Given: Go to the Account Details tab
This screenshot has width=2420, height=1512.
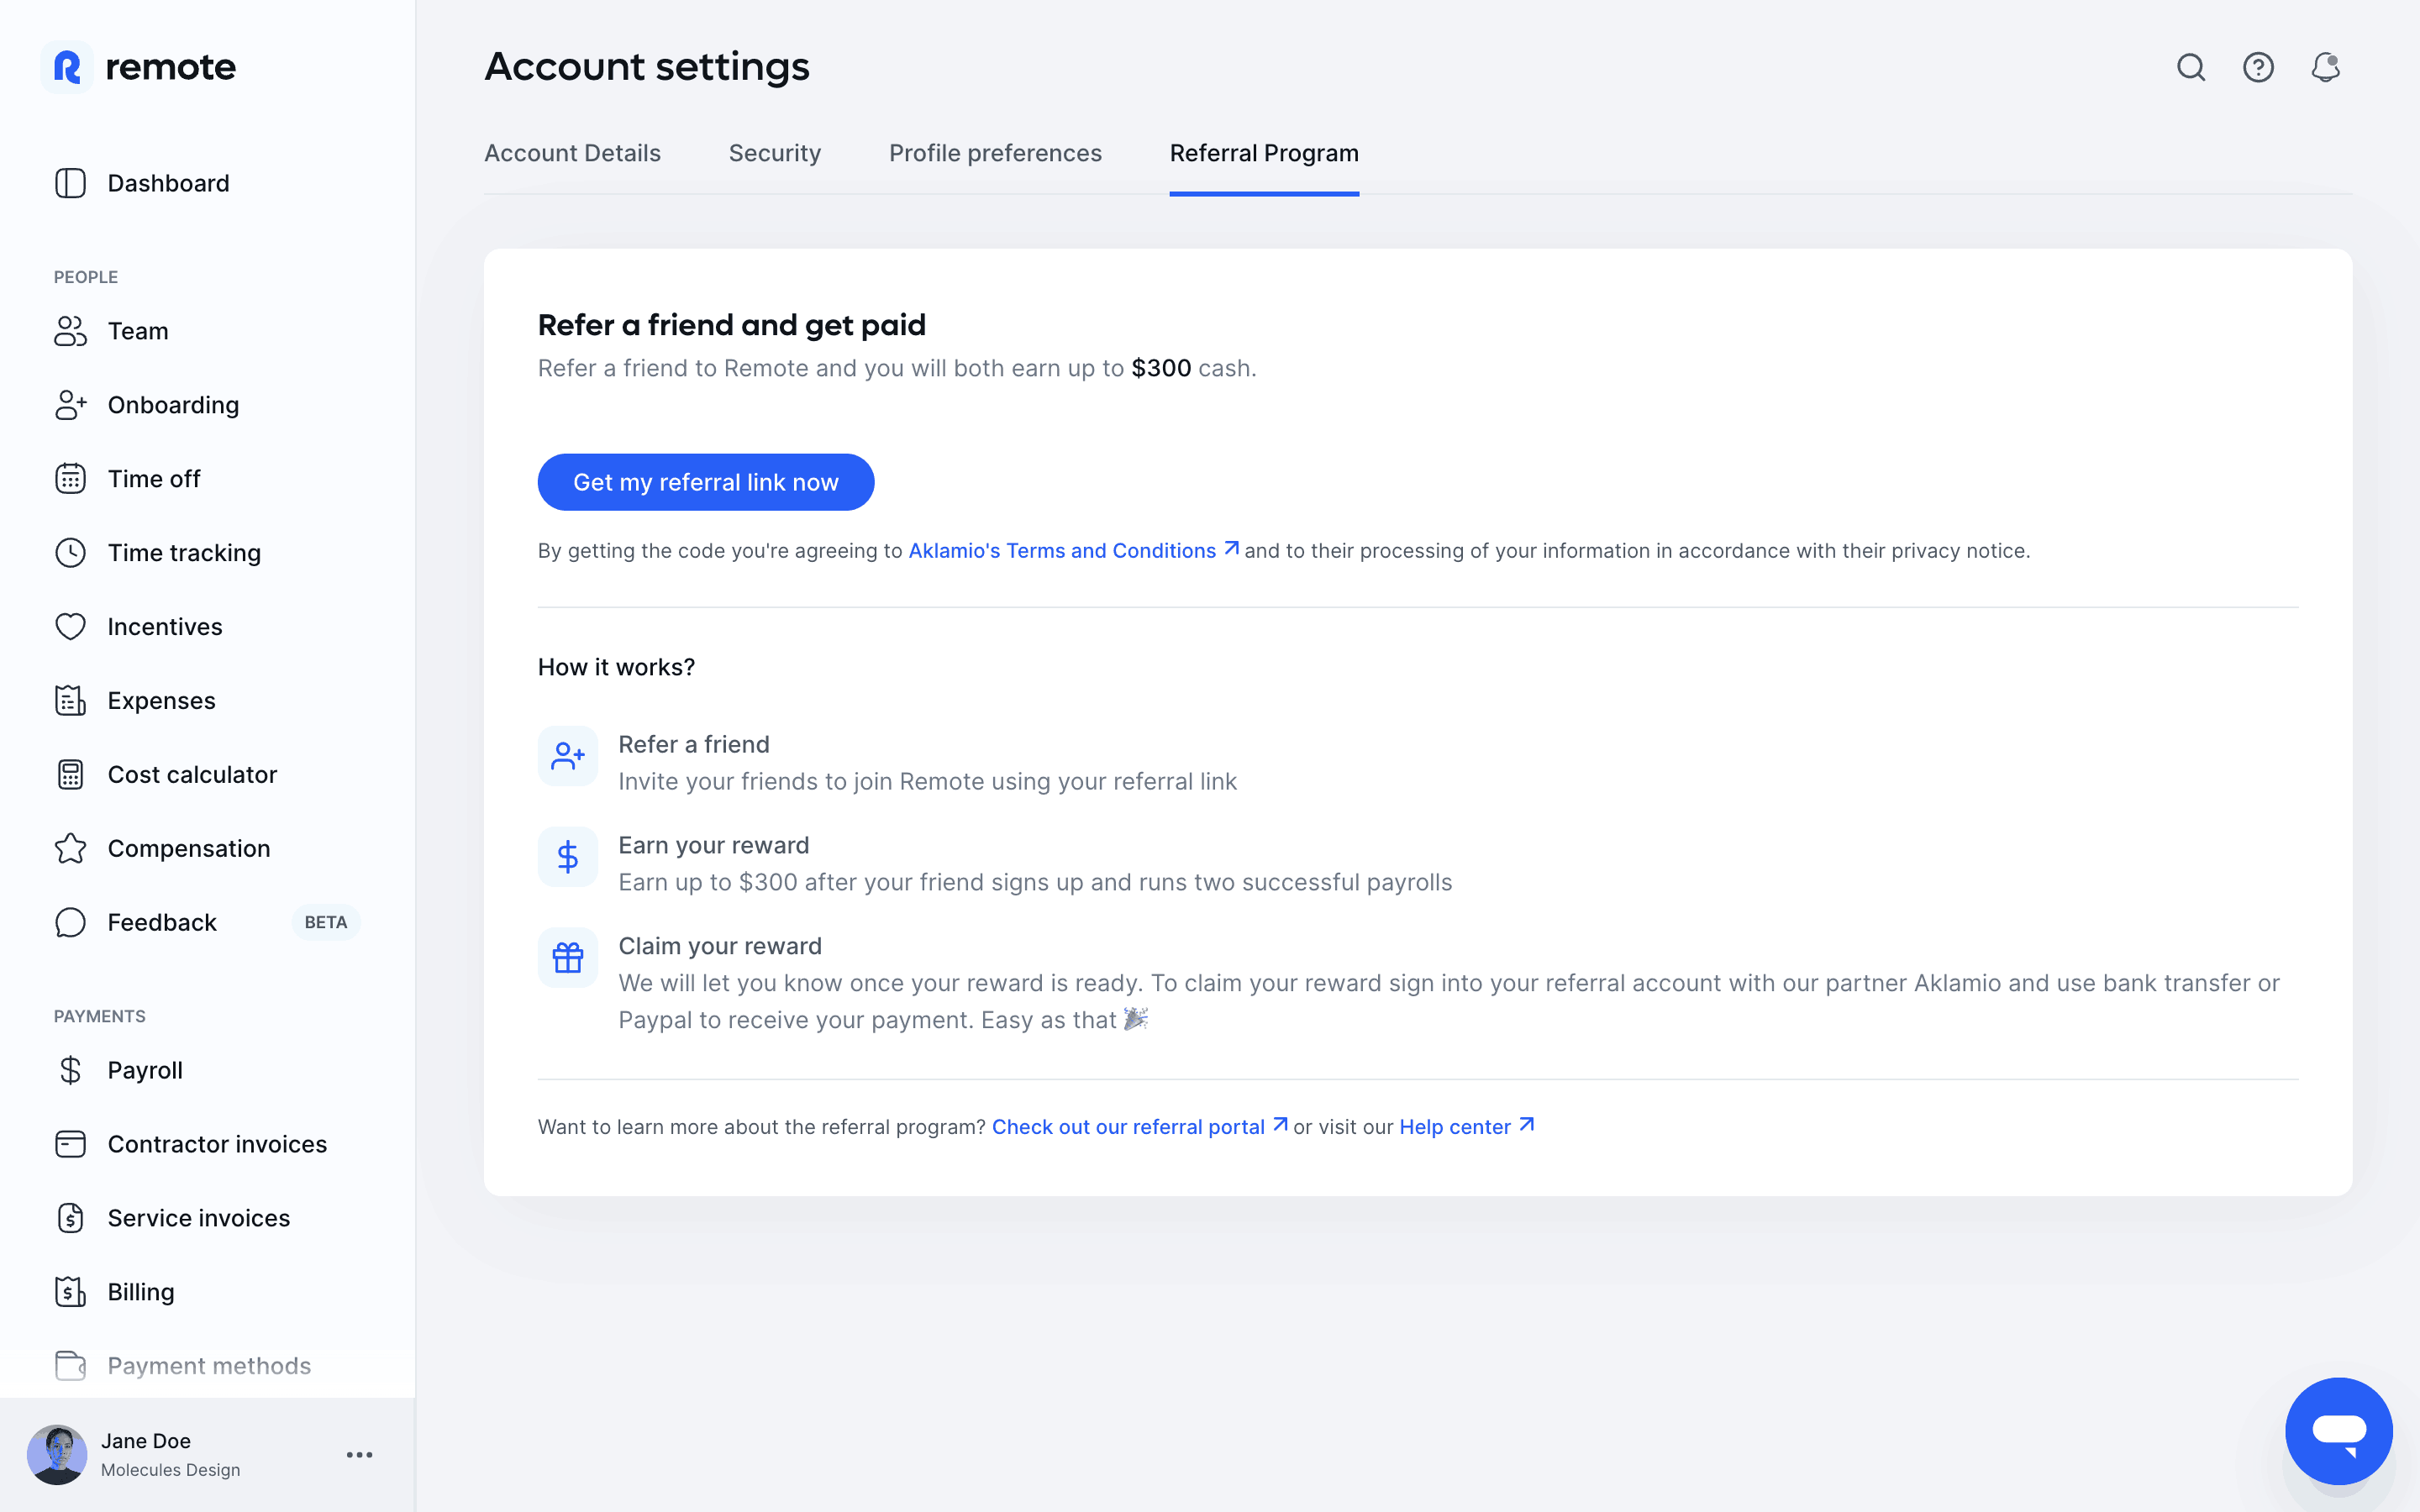Looking at the screenshot, I should point(572,153).
